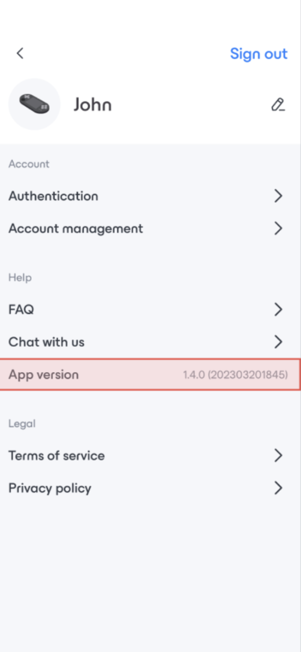Go back using the left arrow
301x652 pixels.
pyautogui.click(x=20, y=53)
